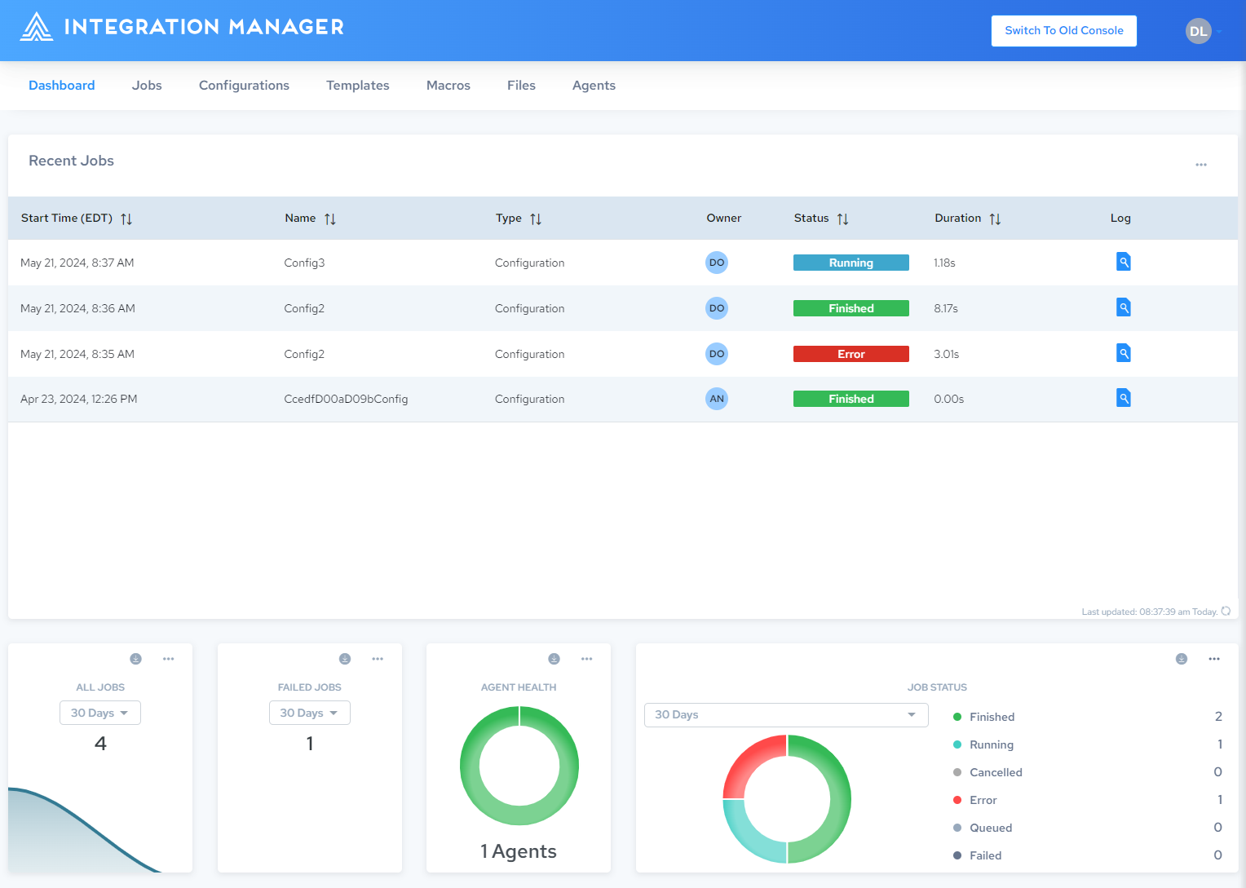Open the Files tab

pos(521,86)
